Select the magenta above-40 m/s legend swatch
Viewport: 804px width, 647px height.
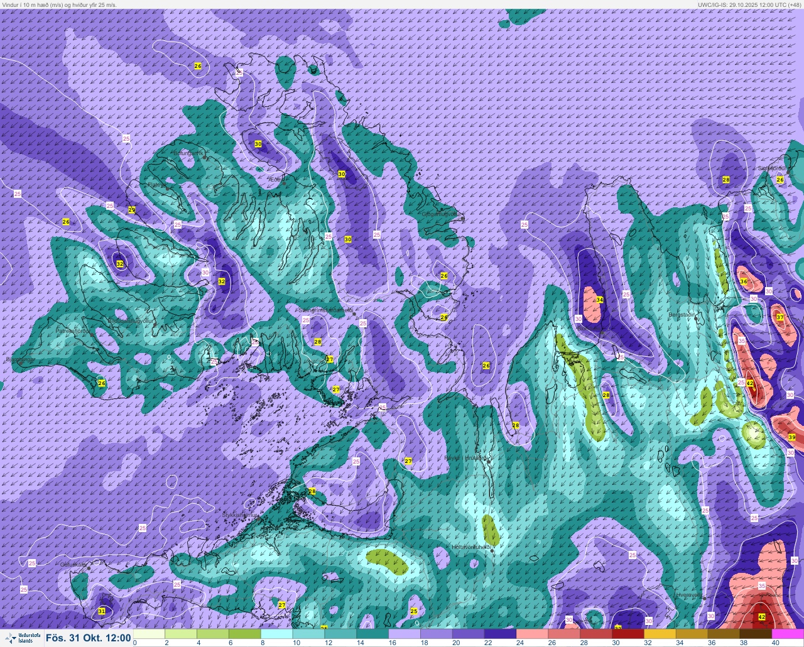tap(788, 634)
